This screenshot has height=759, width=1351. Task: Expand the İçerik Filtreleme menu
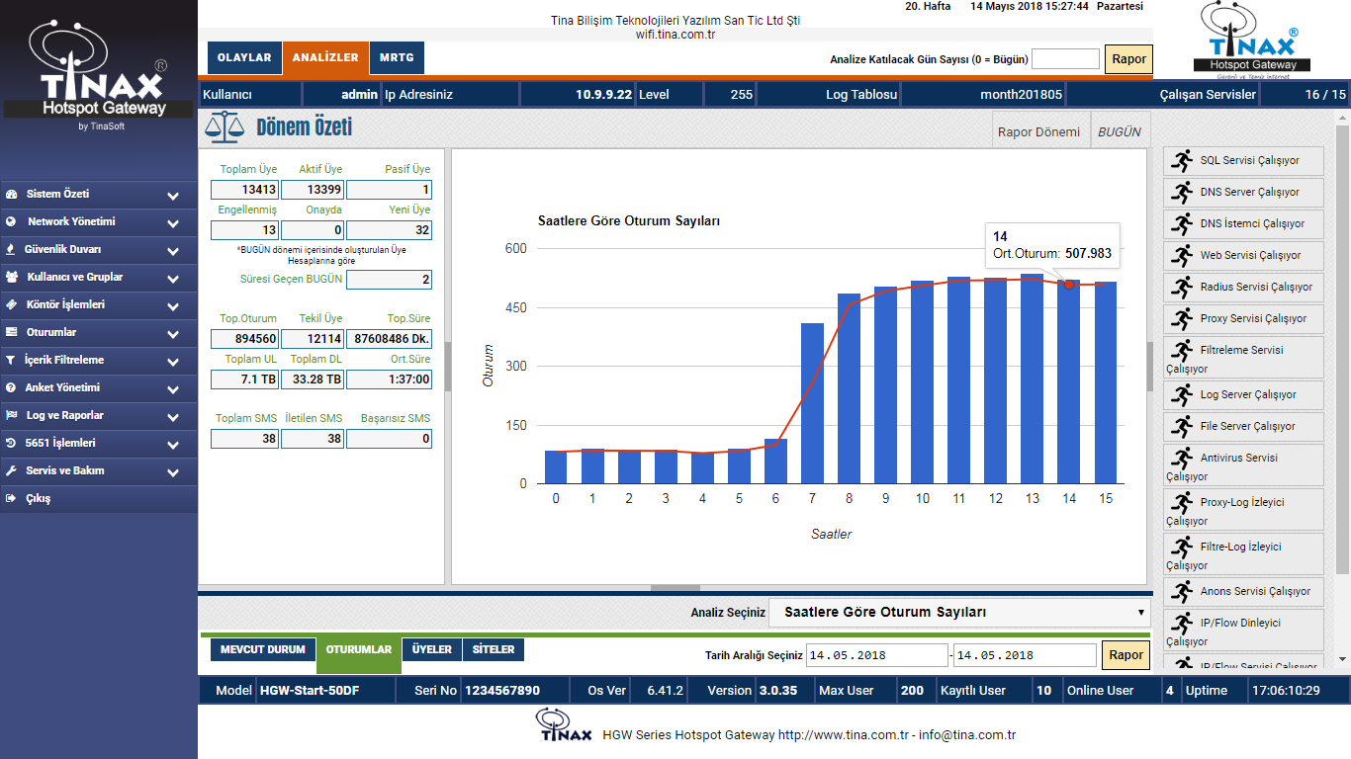(x=173, y=362)
